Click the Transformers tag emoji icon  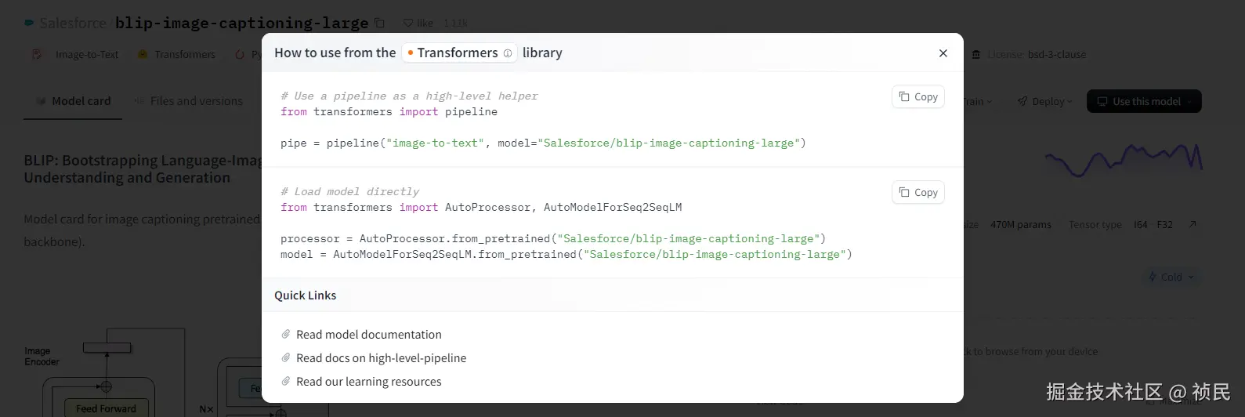coord(143,54)
